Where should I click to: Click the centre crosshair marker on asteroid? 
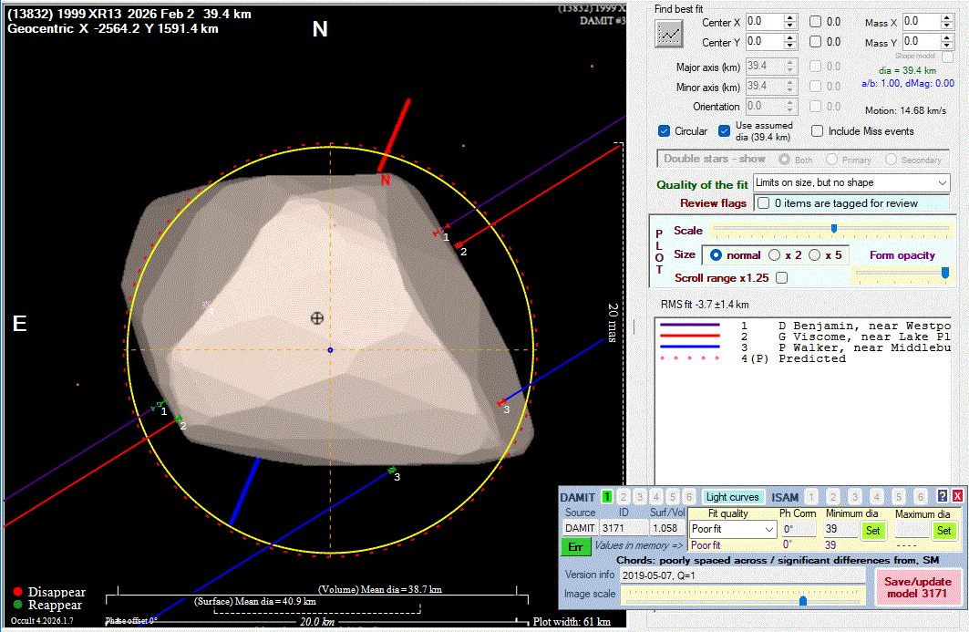click(x=317, y=317)
